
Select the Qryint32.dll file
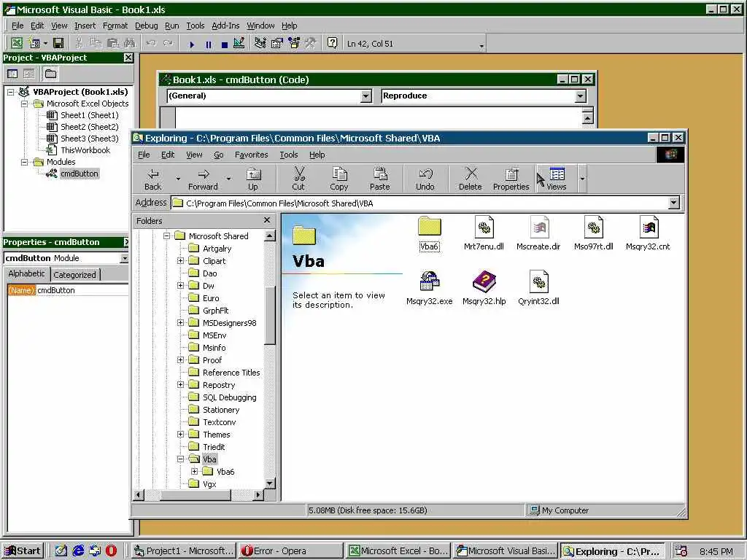click(539, 288)
